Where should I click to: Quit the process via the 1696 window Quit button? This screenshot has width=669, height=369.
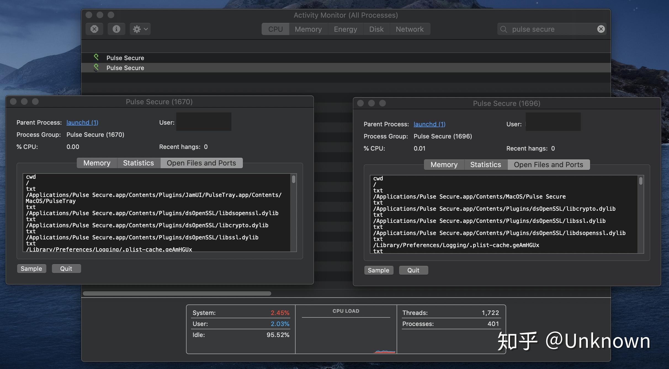pos(413,270)
